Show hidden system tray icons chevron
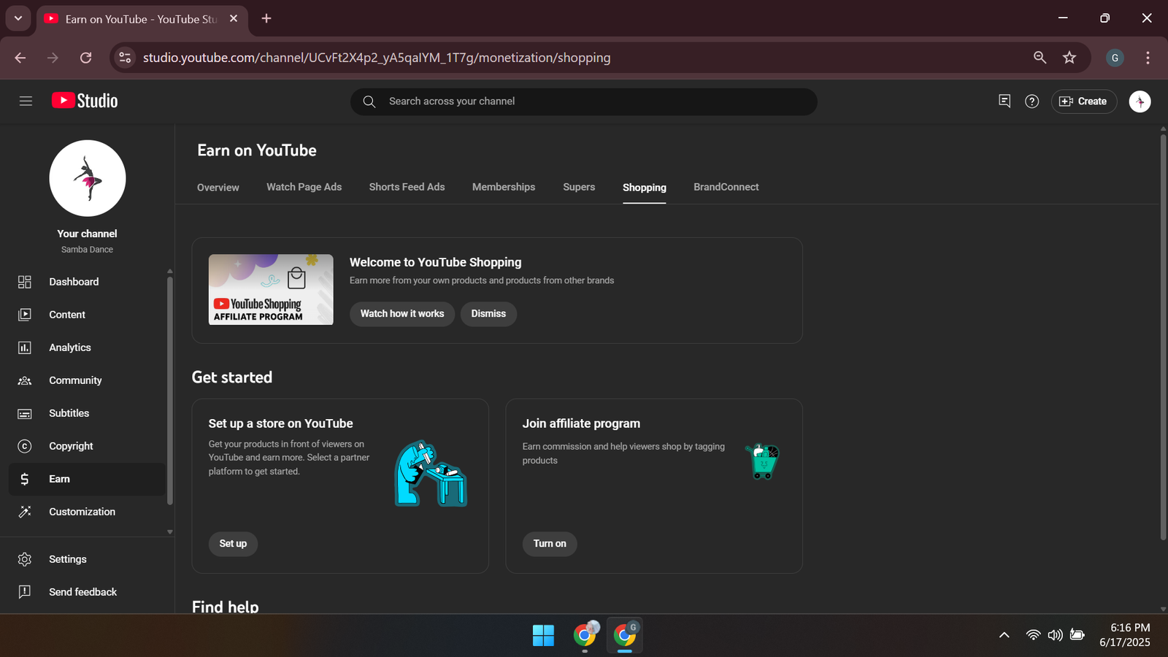This screenshot has height=657, width=1168. [1004, 635]
